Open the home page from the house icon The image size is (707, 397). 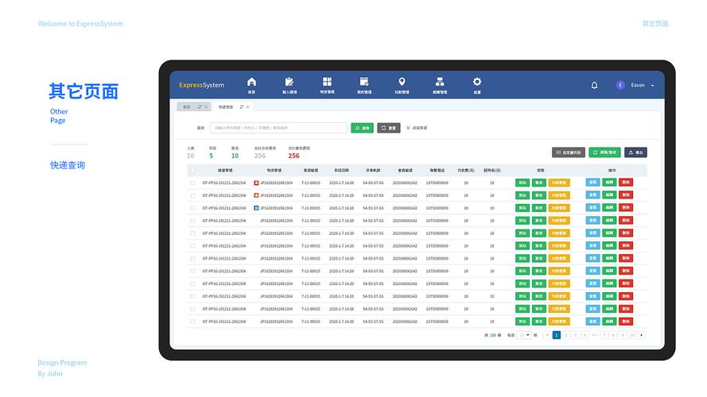click(x=252, y=82)
